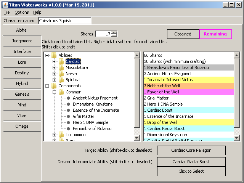
Task: Click the Nerve folder icon
Action: click(x=61, y=74)
